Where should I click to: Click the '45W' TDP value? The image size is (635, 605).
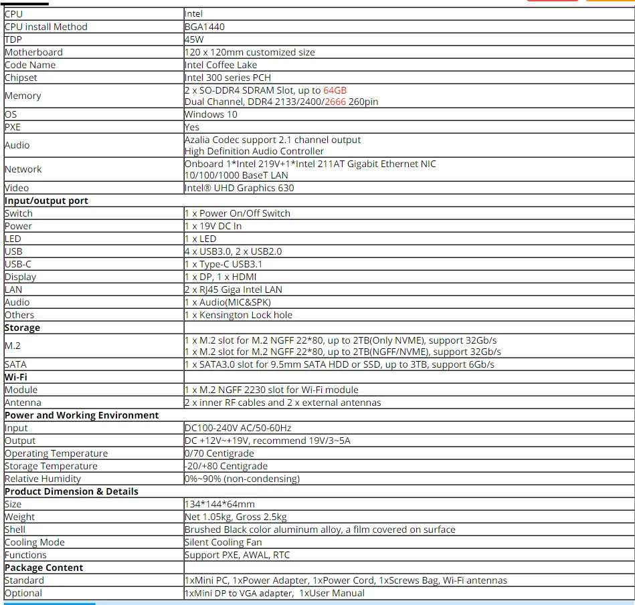coord(194,39)
